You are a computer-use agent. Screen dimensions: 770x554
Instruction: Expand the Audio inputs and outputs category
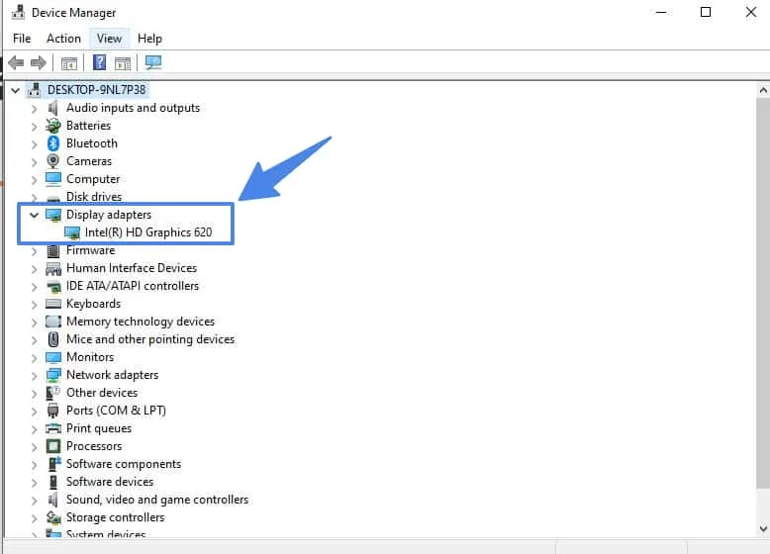click(34, 108)
